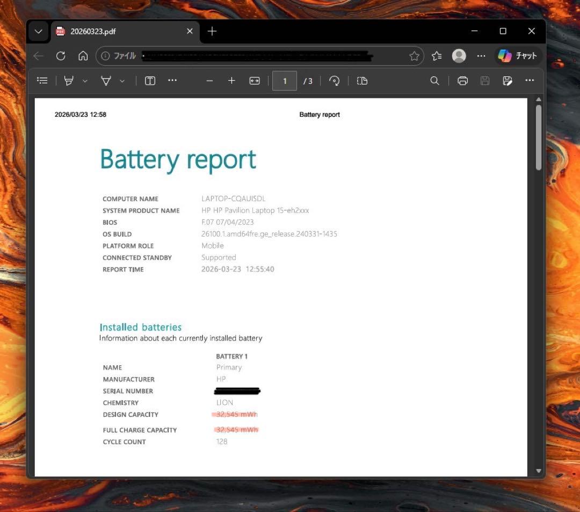Image resolution: width=580 pixels, height=512 pixels.
Task: Expand the browser tab actions menu
Action: (x=38, y=31)
